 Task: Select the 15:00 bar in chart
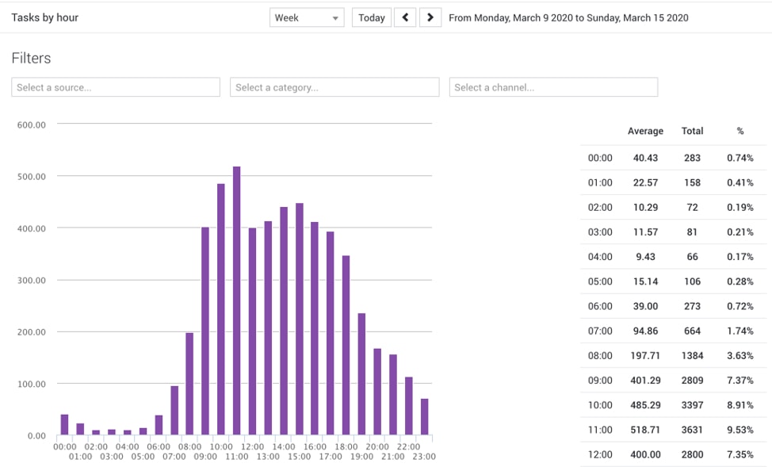tap(299, 319)
